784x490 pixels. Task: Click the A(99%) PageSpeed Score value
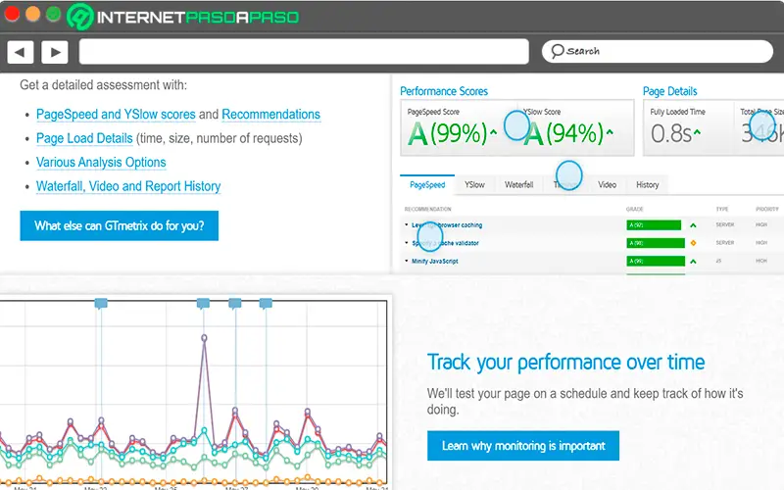[448, 133]
